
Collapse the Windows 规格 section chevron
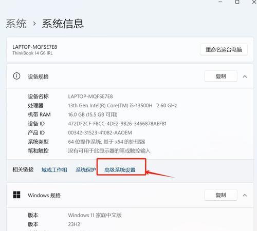(245, 195)
